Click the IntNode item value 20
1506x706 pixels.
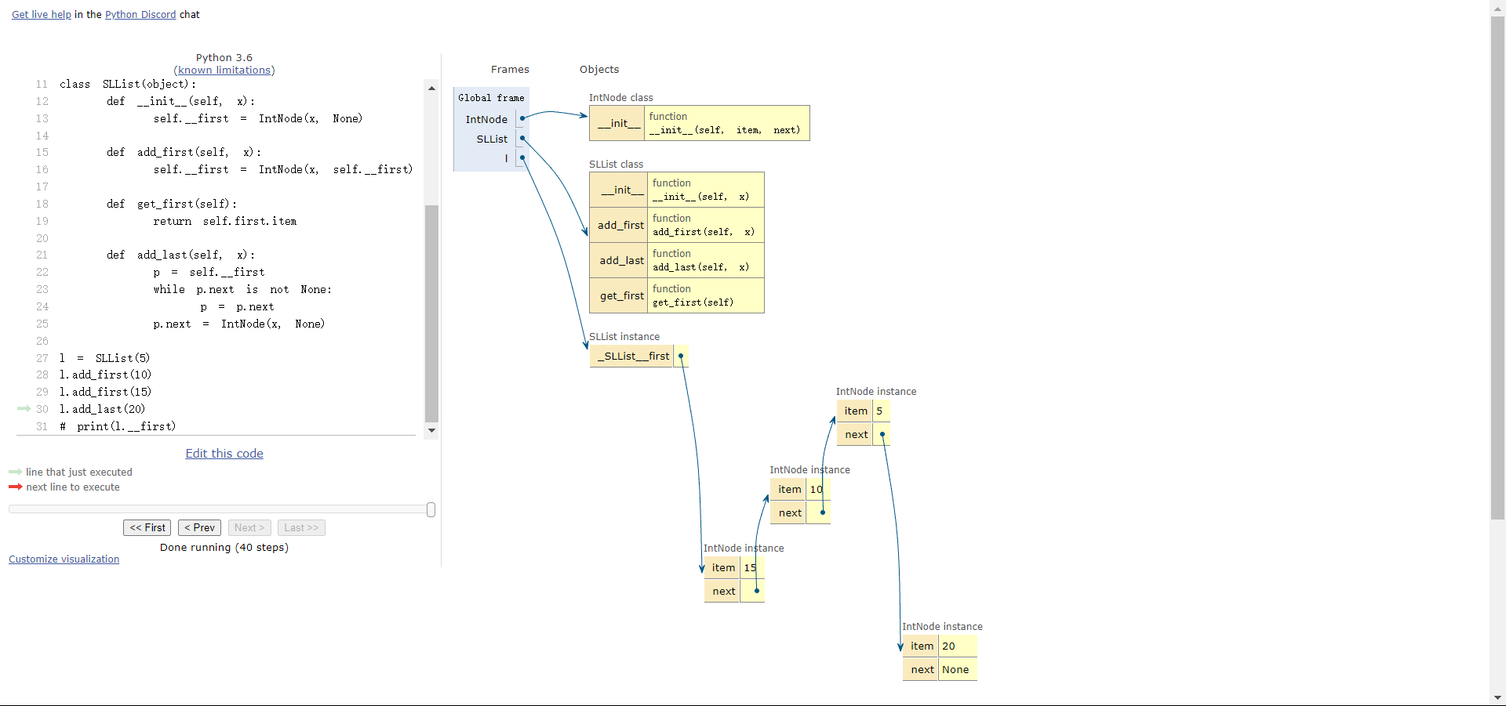[949, 646]
